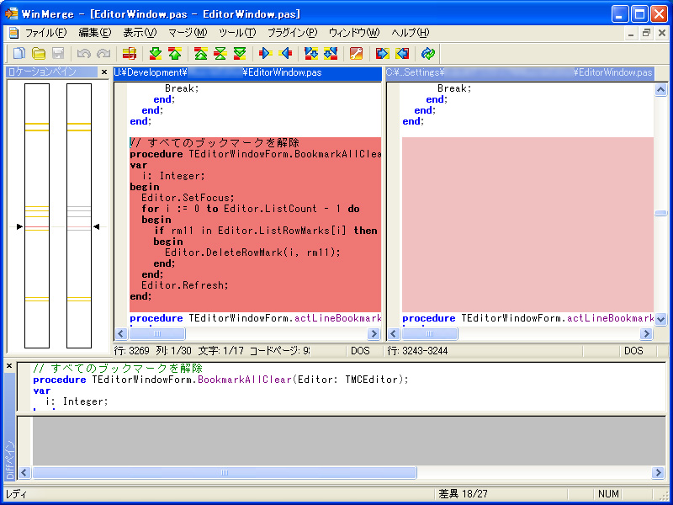Open the 表示(V) menu
The width and height of the screenshot is (673, 505).
pos(140,33)
